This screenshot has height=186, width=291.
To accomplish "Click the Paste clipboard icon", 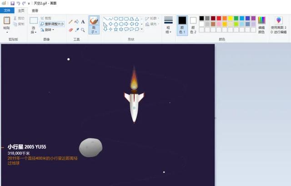I will point(7,20).
